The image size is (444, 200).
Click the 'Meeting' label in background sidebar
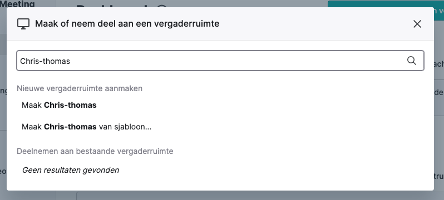18,4
